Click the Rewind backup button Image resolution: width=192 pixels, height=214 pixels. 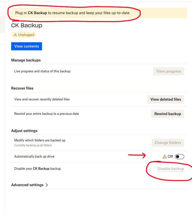click(168, 114)
